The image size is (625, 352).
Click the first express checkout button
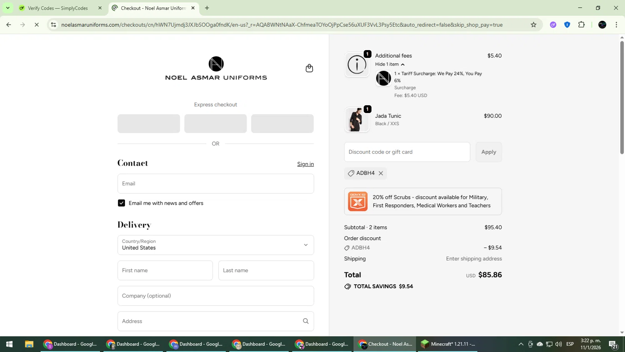pyautogui.click(x=149, y=123)
